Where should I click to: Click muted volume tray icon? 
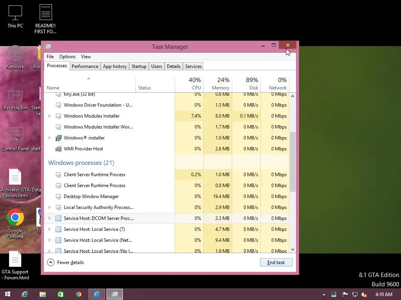(x=364, y=295)
